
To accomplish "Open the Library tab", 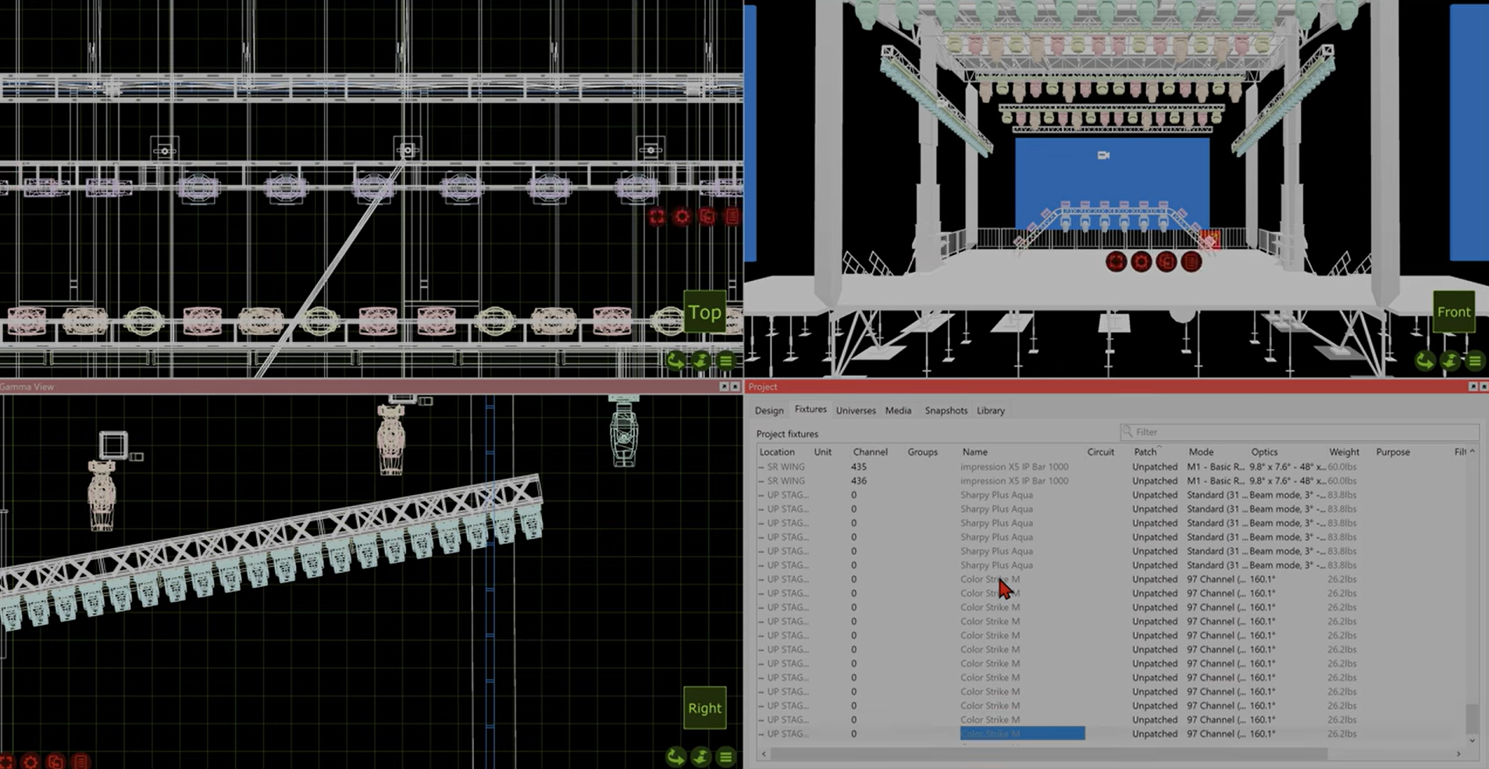I will (x=990, y=411).
